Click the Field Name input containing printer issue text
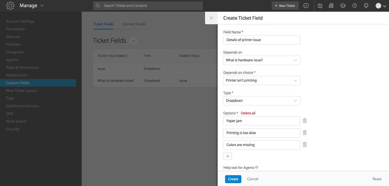This screenshot has width=389, height=186. pyautogui.click(x=262, y=40)
